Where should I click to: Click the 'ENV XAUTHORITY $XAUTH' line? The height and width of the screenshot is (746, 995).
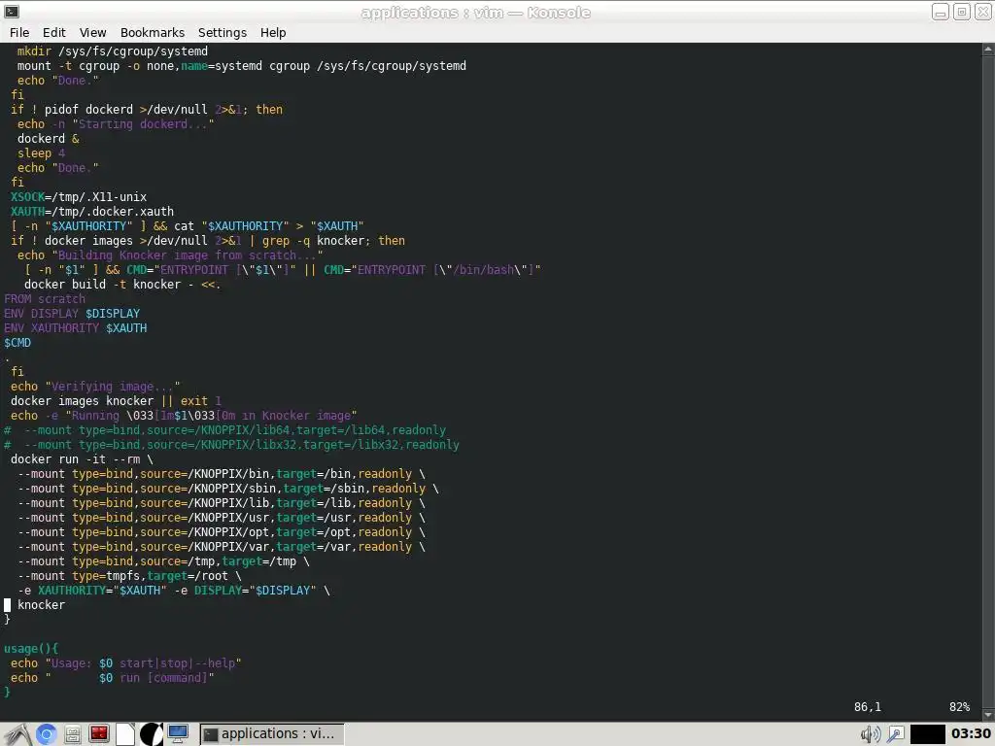(76, 328)
